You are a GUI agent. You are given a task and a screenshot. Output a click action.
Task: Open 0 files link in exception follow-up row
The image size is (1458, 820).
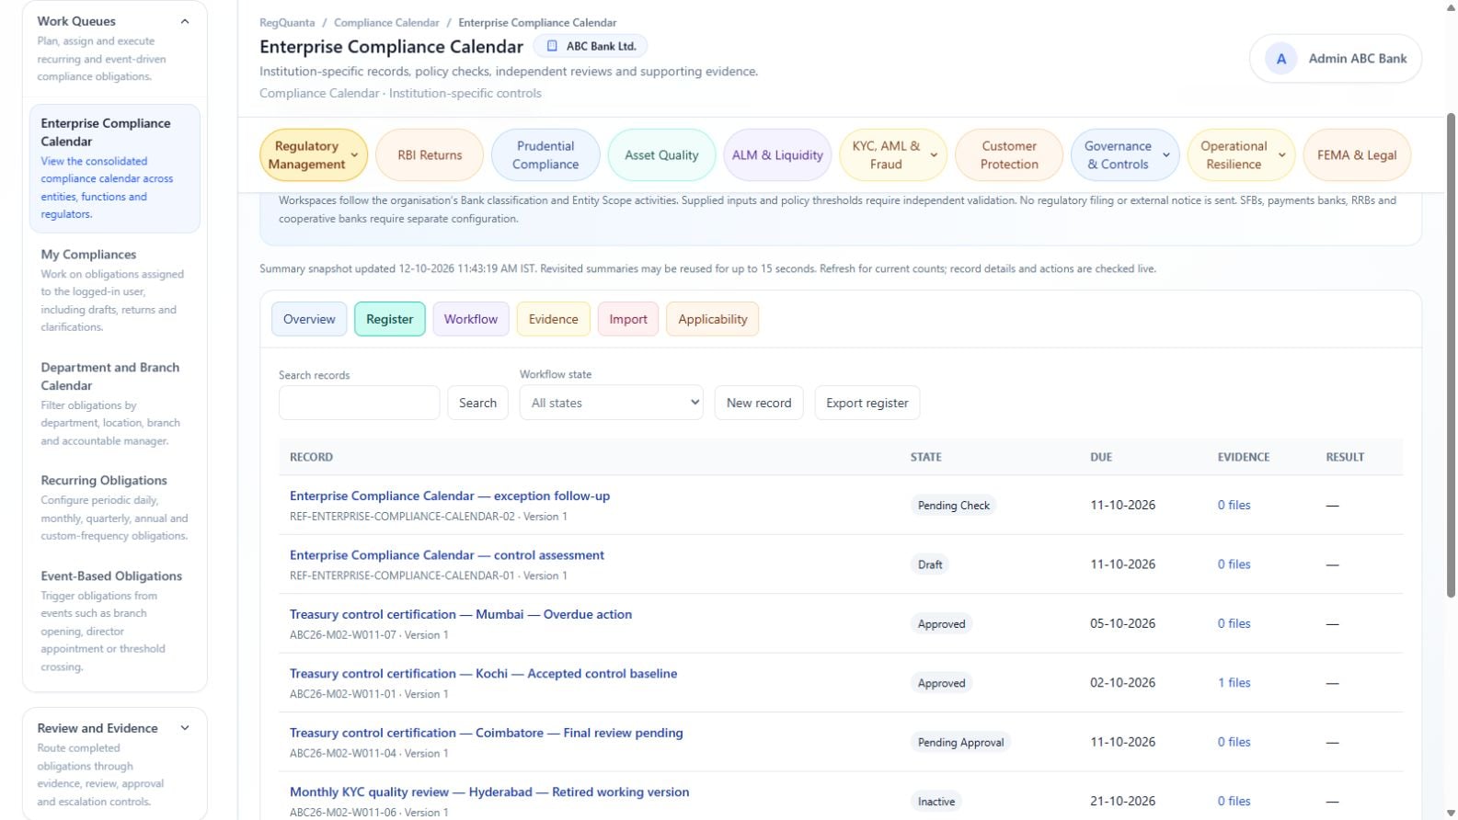[x=1234, y=505]
